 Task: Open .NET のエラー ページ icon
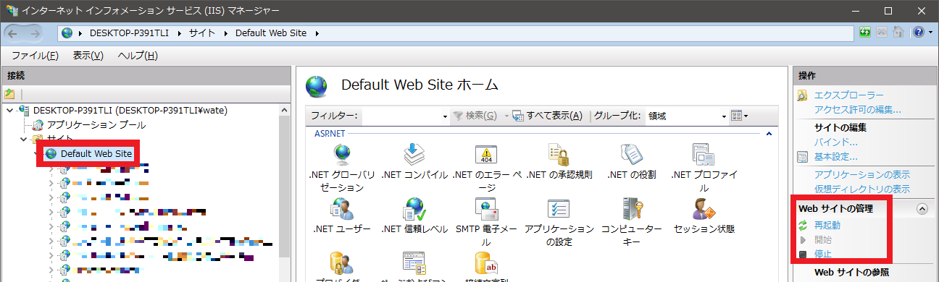[486, 155]
